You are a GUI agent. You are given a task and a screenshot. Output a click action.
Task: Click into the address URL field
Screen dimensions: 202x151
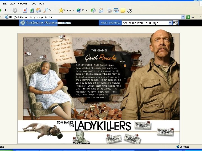(x=95, y=17)
